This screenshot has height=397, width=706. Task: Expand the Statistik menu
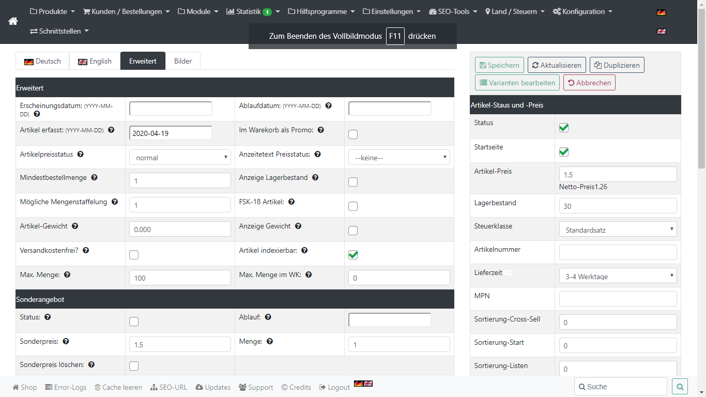click(253, 11)
